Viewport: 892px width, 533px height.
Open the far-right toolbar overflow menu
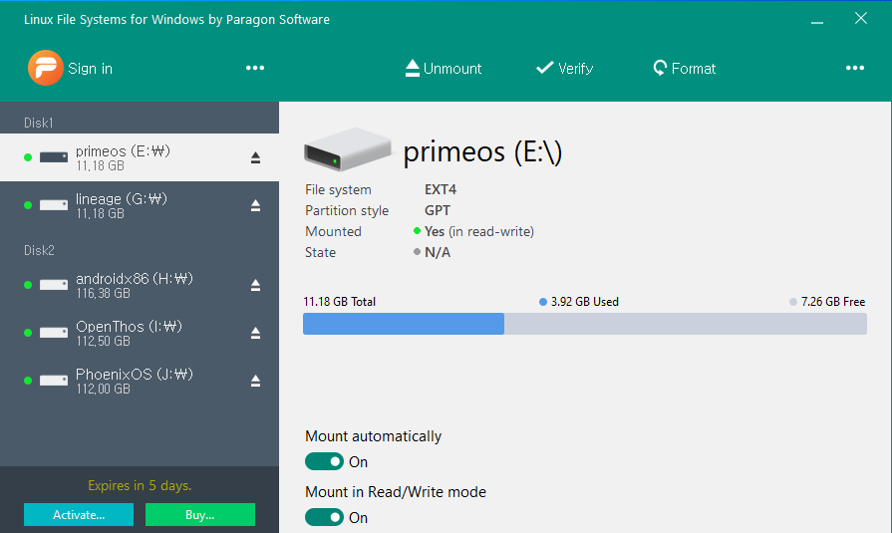click(854, 68)
